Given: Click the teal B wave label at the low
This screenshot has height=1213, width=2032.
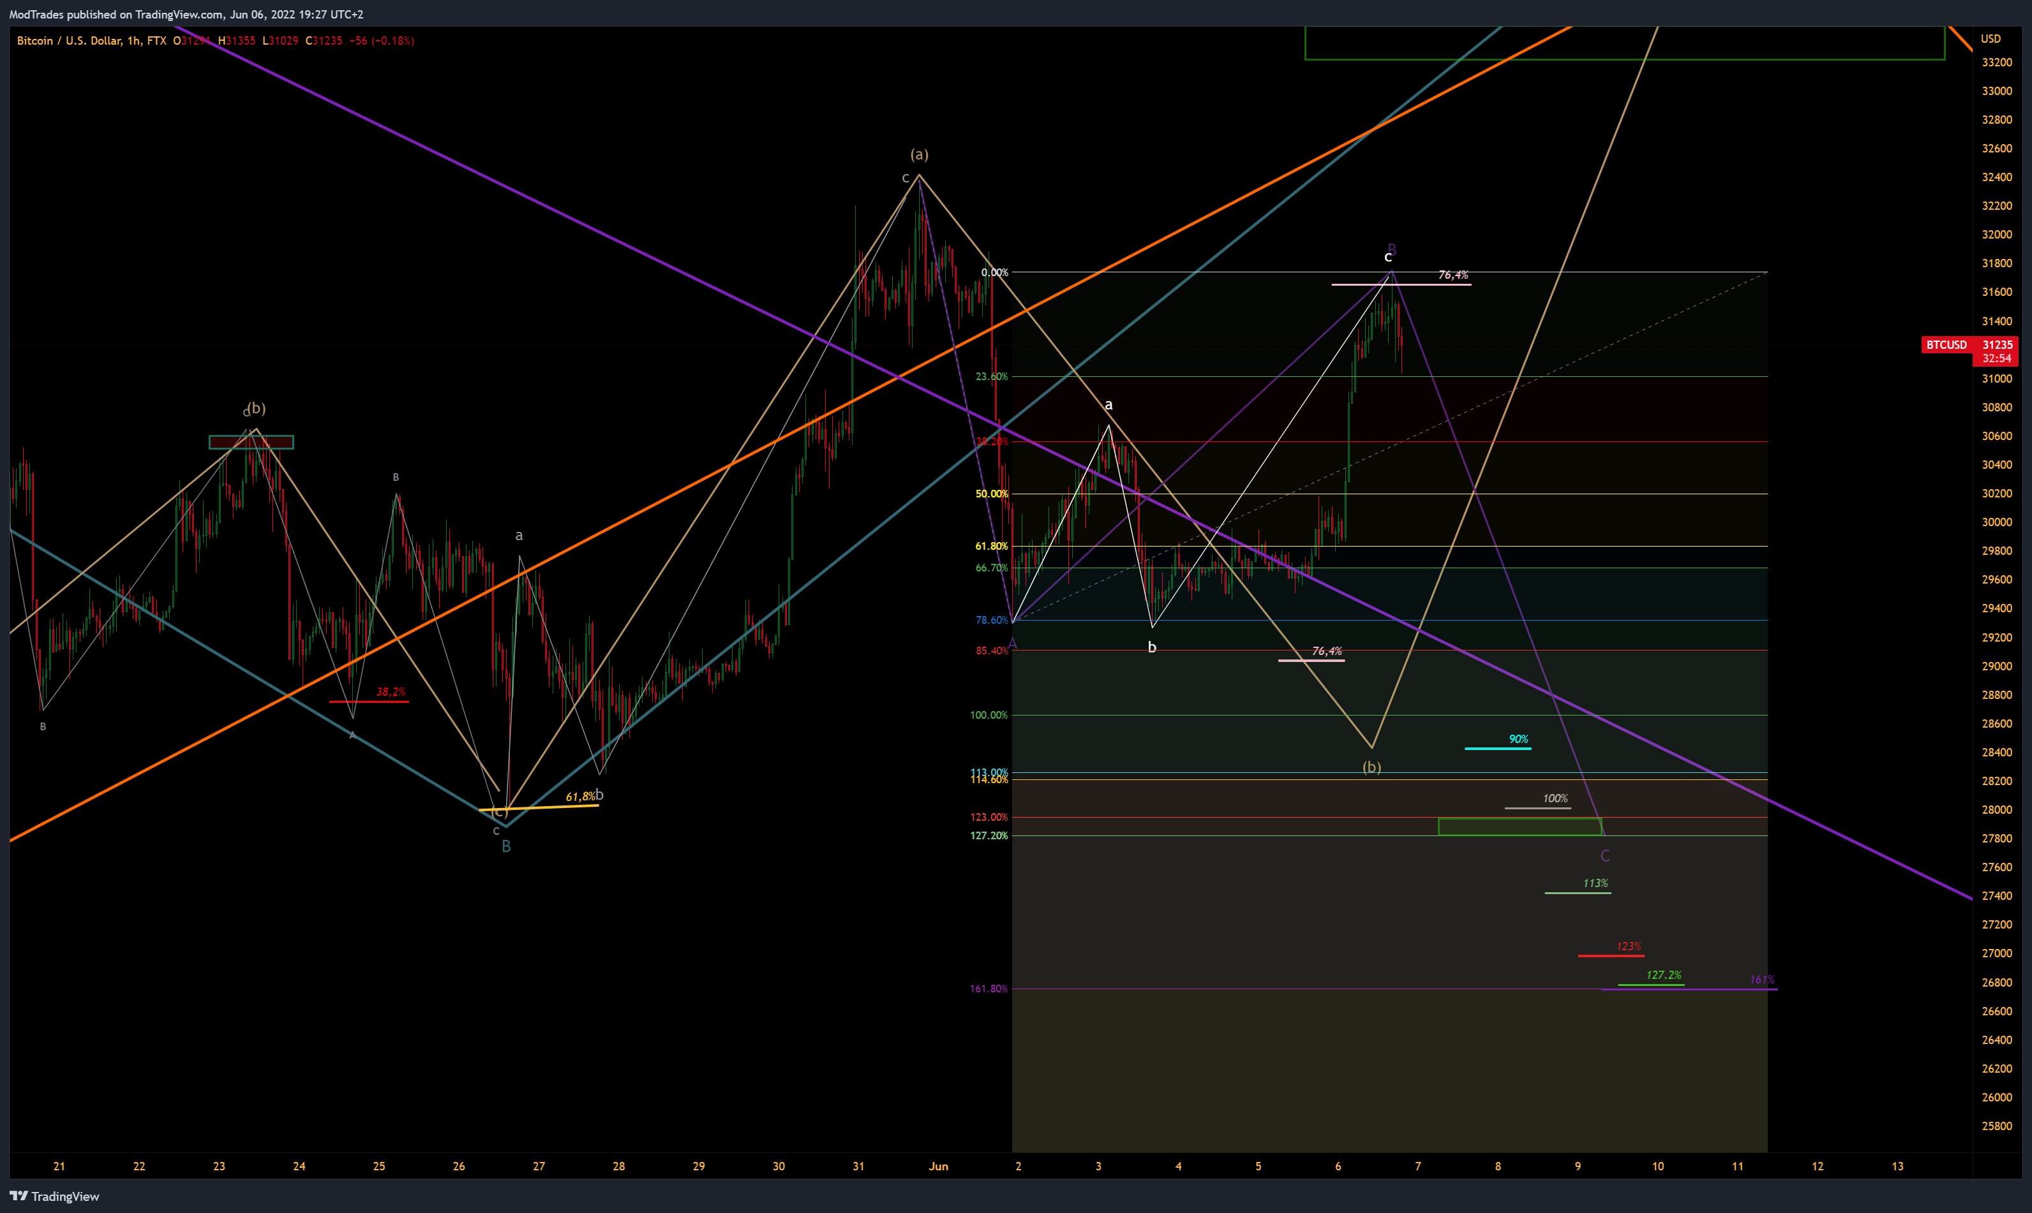Looking at the screenshot, I should pos(506,847).
